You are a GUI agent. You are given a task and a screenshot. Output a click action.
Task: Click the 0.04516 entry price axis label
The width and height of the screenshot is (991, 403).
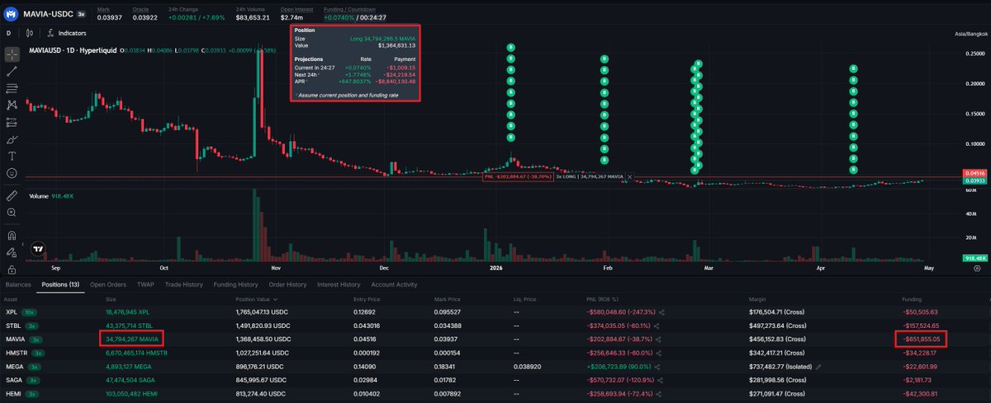[x=974, y=172]
